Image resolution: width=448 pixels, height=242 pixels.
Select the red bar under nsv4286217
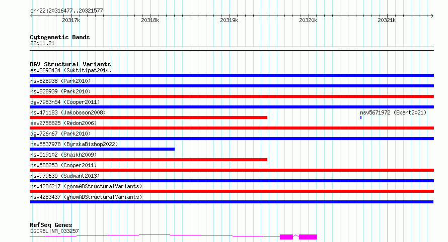[232, 191]
